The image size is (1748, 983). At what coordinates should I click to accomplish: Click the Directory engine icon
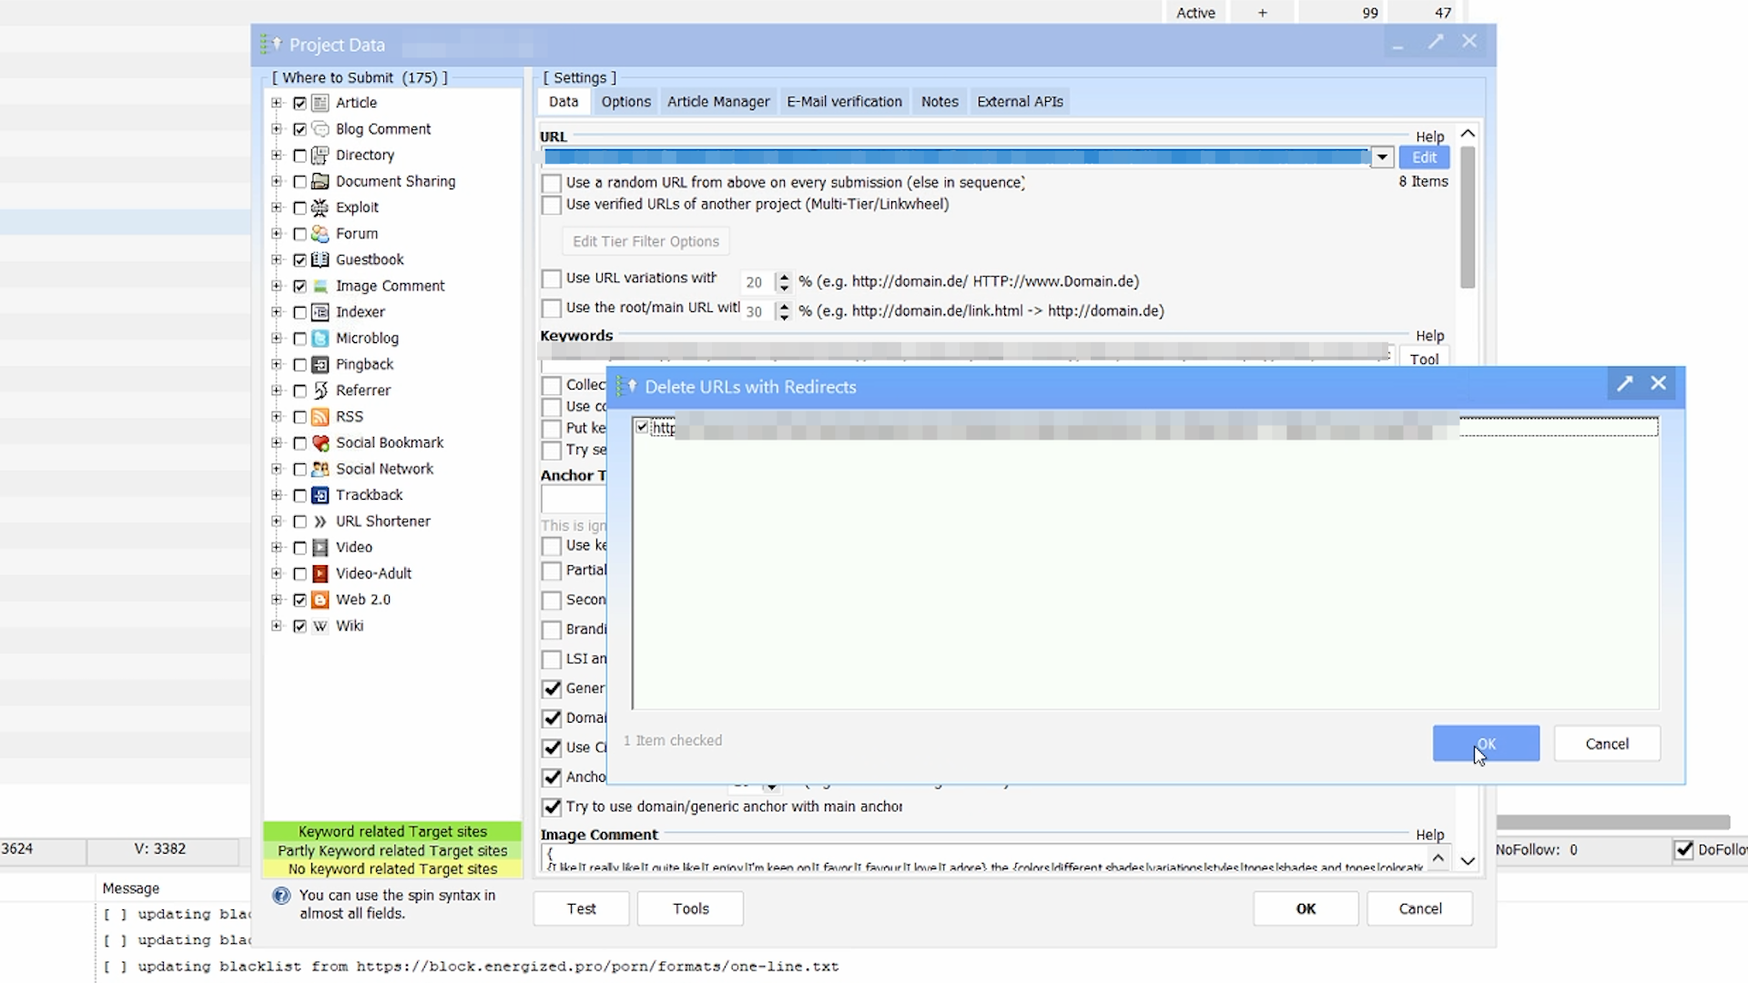pyautogui.click(x=320, y=156)
